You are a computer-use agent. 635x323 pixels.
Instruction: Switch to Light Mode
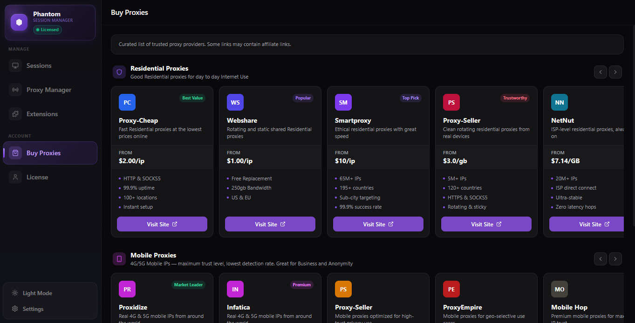[x=50, y=293]
